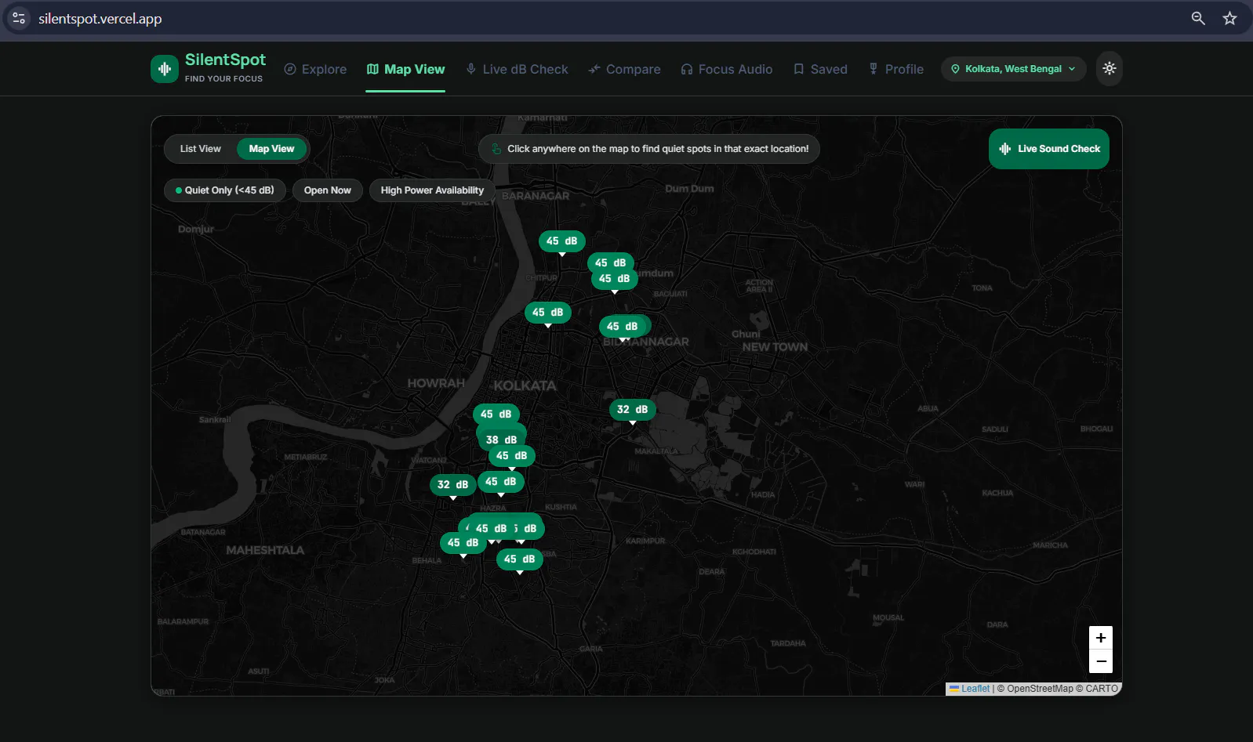Open the OpenStreetMap attribution link
The image size is (1253, 742).
point(1040,689)
